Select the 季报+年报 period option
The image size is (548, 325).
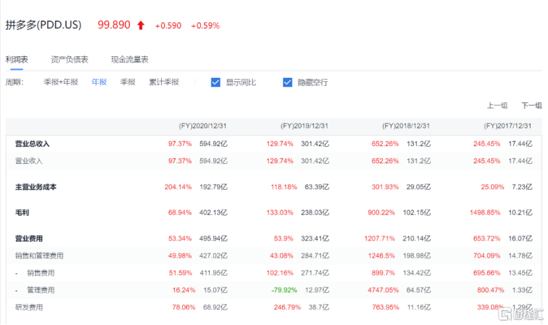(x=61, y=83)
